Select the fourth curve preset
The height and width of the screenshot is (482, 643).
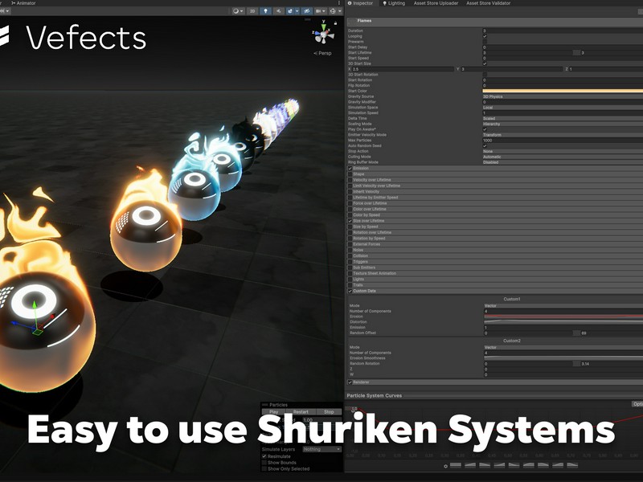(x=499, y=465)
